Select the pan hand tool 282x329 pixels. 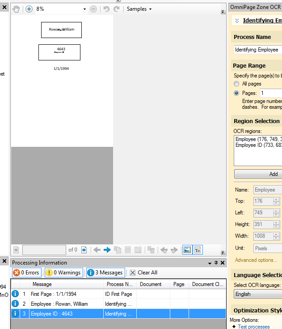tap(16, 9)
